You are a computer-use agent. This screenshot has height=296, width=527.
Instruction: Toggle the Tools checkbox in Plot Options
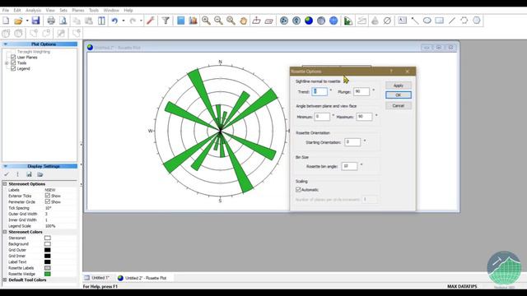[13, 62]
